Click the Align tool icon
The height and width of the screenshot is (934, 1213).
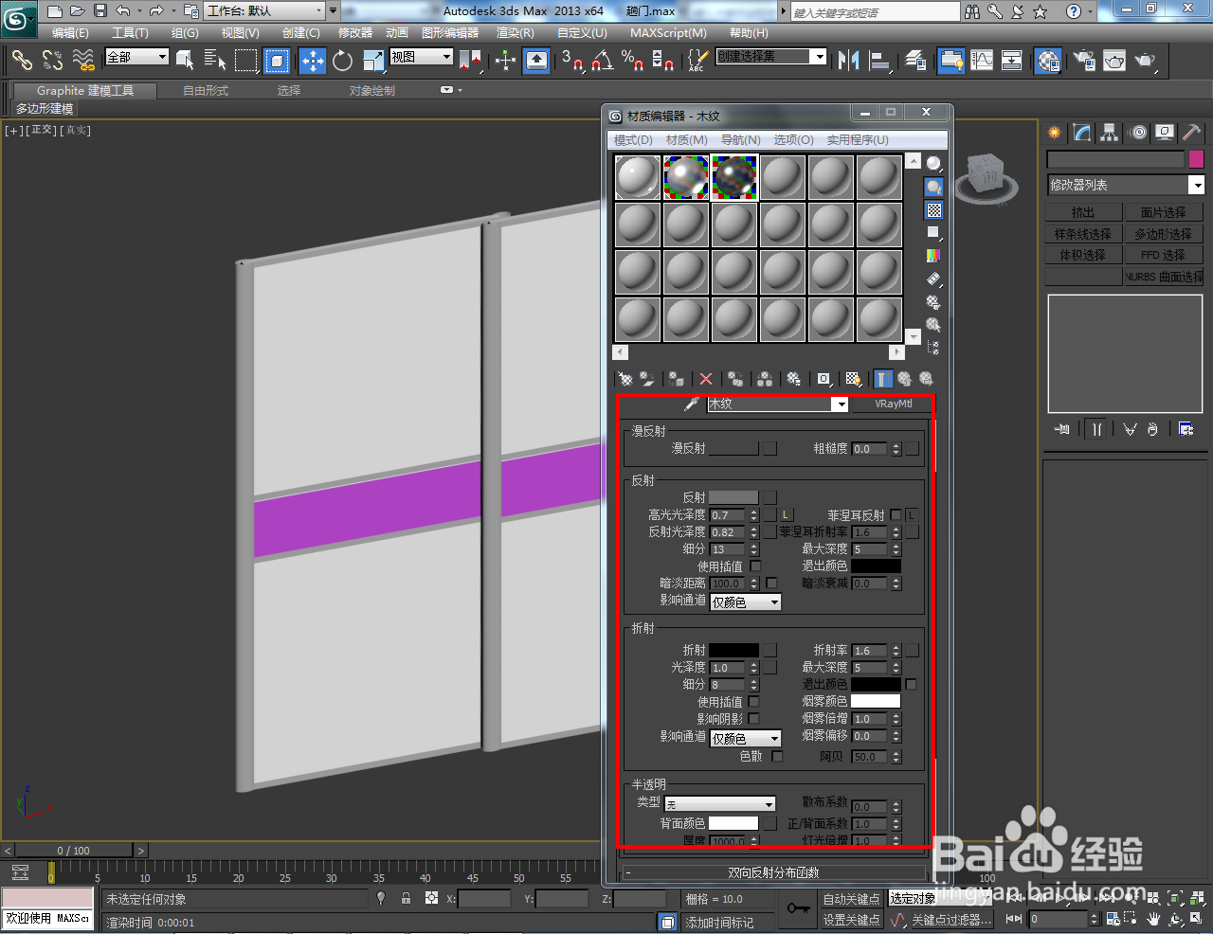pyautogui.click(x=880, y=61)
